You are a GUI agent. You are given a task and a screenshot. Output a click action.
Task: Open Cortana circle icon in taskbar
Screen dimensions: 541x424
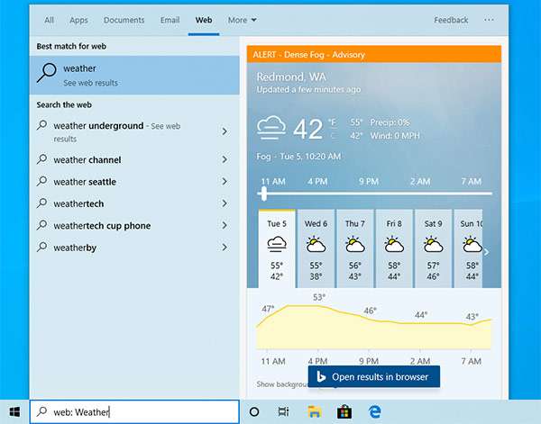point(254,411)
